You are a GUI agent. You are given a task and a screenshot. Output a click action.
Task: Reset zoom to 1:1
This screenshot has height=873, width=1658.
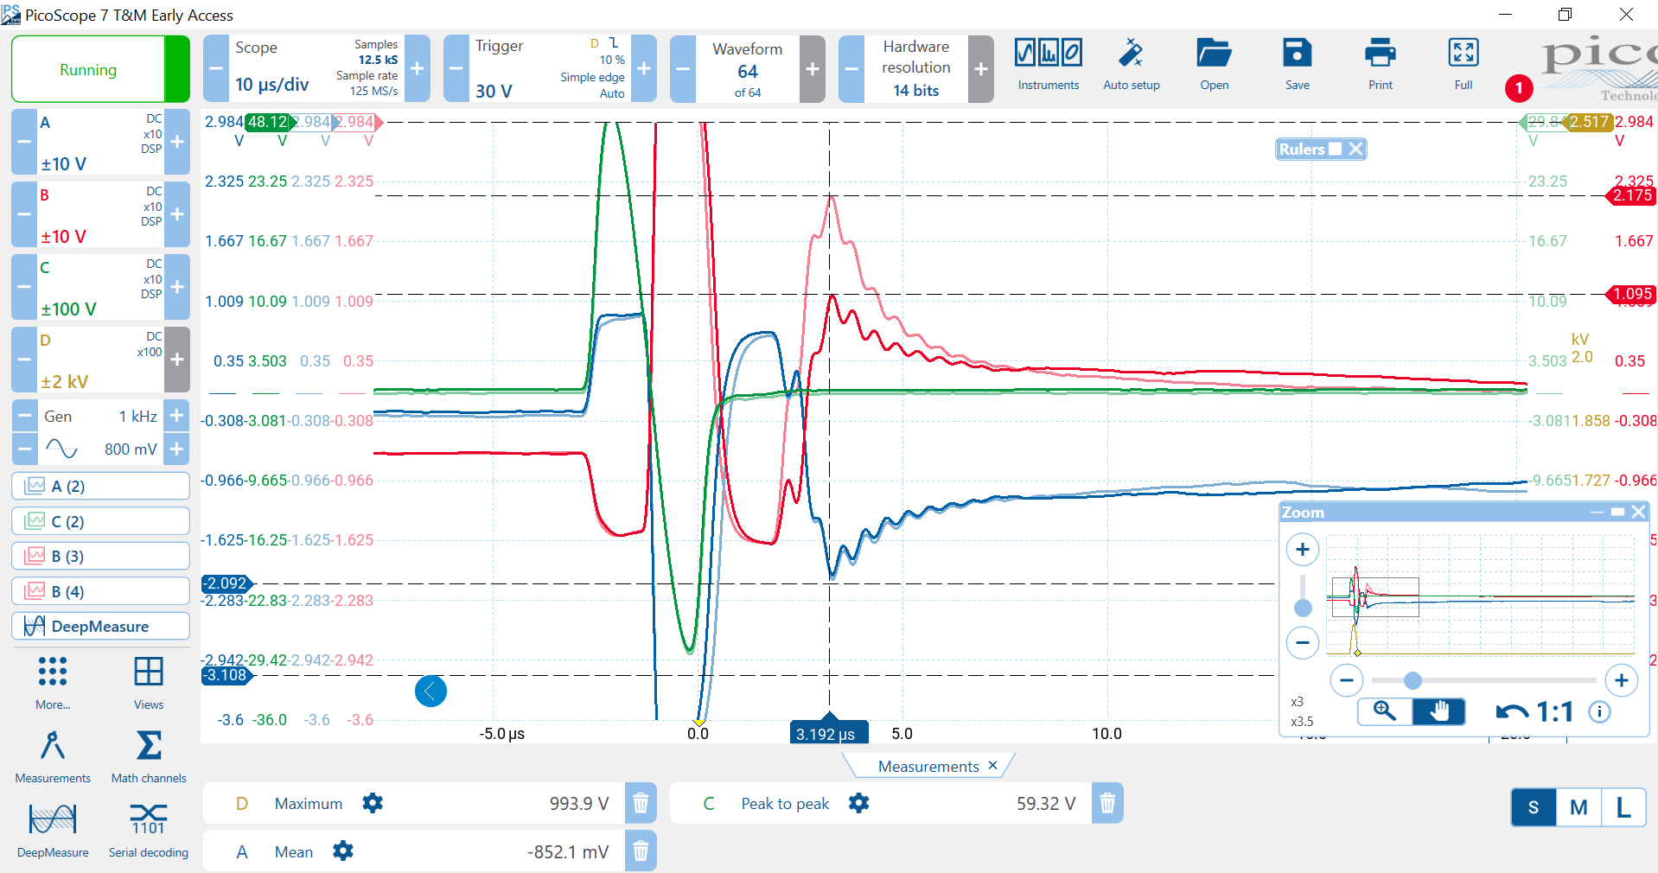click(x=1554, y=711)
